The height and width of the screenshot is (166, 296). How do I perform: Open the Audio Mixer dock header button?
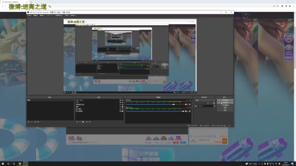(x=192, y=97)
